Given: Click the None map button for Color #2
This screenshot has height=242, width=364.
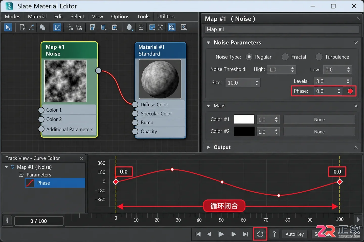Looking at the screenshot, I should pos(319,132).
